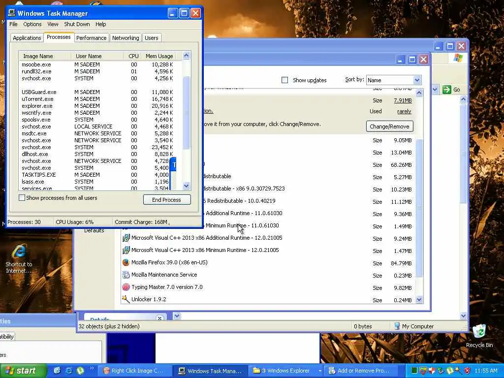
Task: Click the uTorrent icon in the system tray
Action: pyautogui.click(x=450, y=371)
